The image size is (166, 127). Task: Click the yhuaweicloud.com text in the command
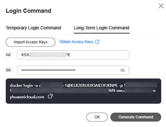[27, 97]
